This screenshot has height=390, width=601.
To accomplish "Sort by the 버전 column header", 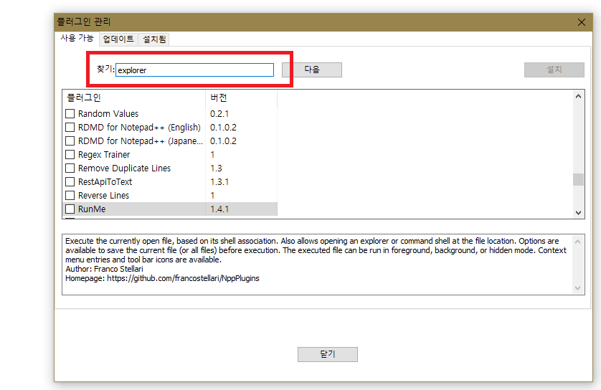I will (242, 97).
